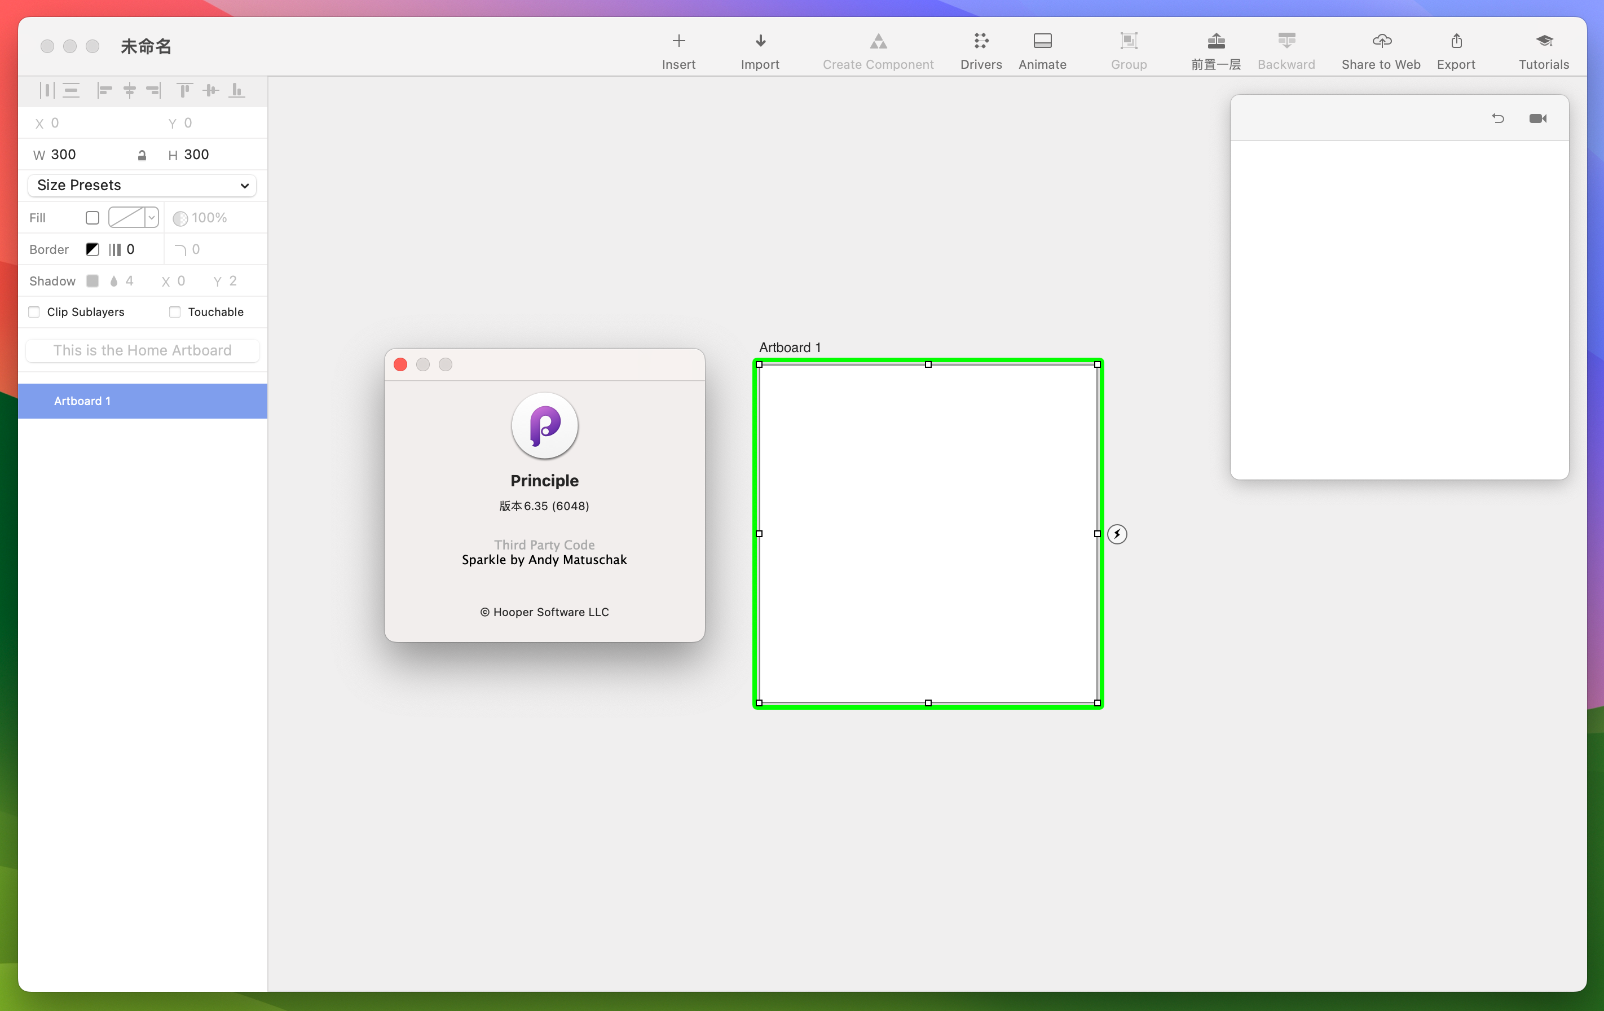Click the Drivers tool

coord(980,49)
